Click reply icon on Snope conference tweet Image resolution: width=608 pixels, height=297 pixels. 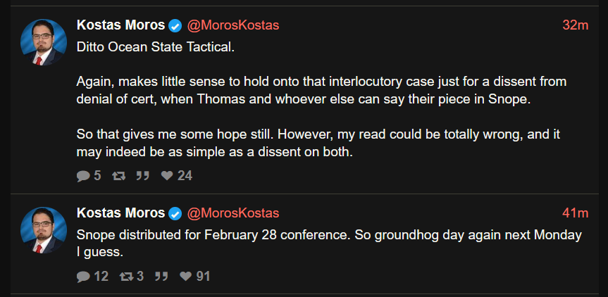tap(83, 277)
